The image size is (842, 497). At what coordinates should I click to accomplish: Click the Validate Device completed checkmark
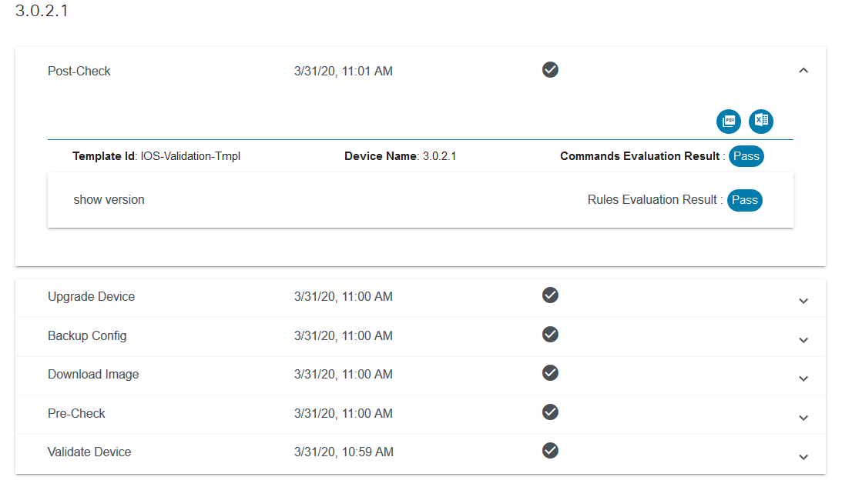550,450
